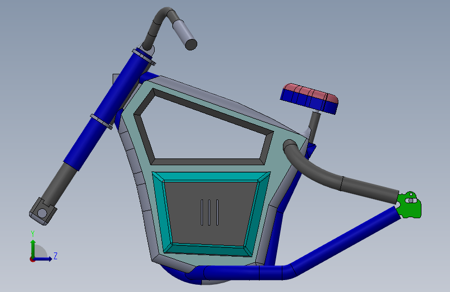Screen dimensions: 450x292
Task: Click the blue Z axis arrow of the triad
Action: click(x=43, y=259)
